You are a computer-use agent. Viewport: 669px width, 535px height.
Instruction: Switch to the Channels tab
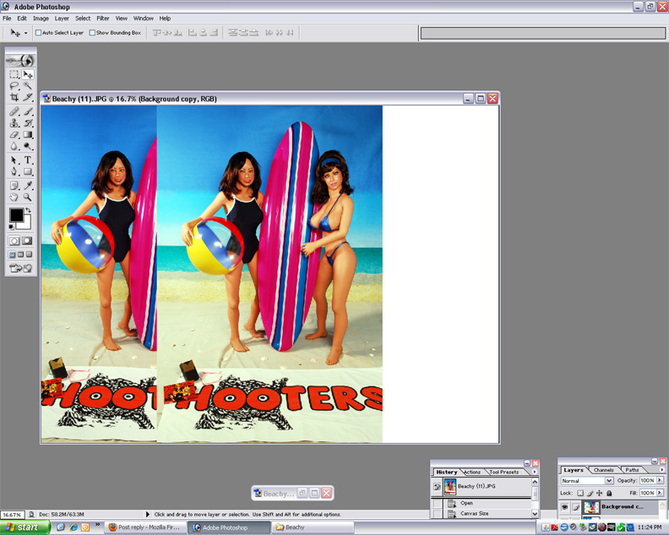pos(603,470)
